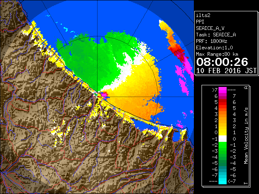Pick the yellow legend swatch

coord(223,133)
